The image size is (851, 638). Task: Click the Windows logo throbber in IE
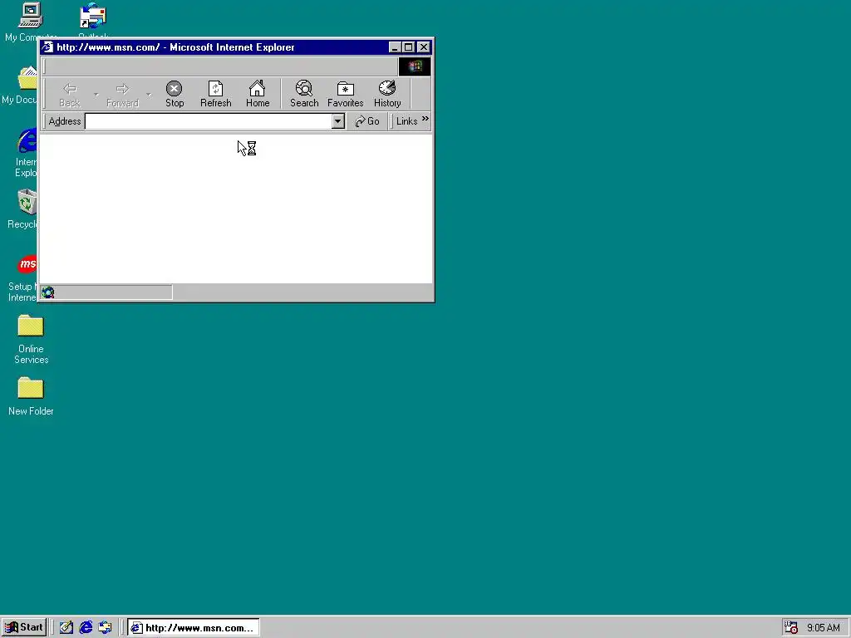tap(415, 66)
